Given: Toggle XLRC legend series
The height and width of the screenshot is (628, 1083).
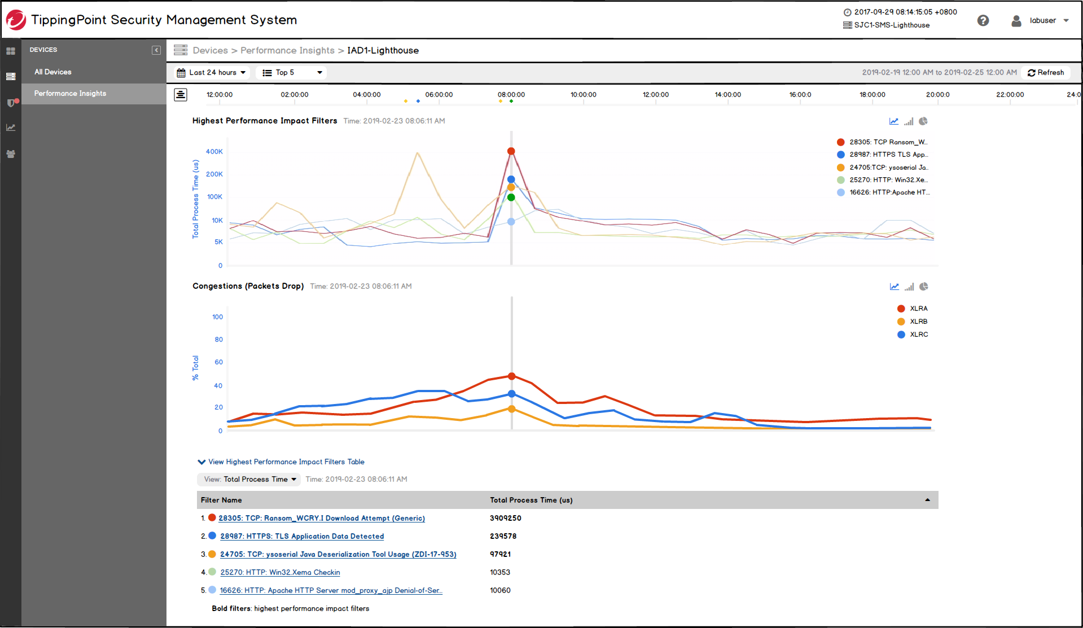Looking at the screenshot, I should click(x=913, y=335).
